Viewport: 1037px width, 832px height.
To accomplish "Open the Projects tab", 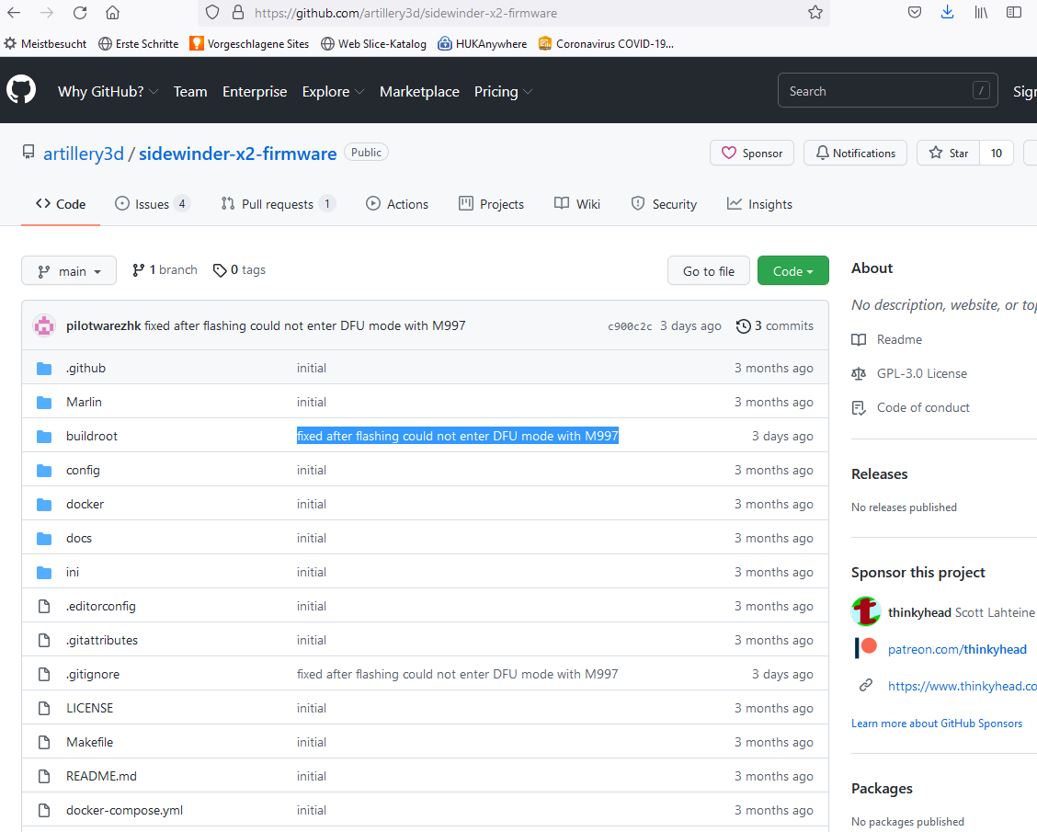I will click(492, 204).
